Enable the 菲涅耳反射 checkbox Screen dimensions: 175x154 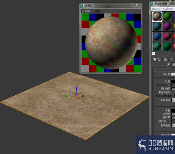coord(156,92)
